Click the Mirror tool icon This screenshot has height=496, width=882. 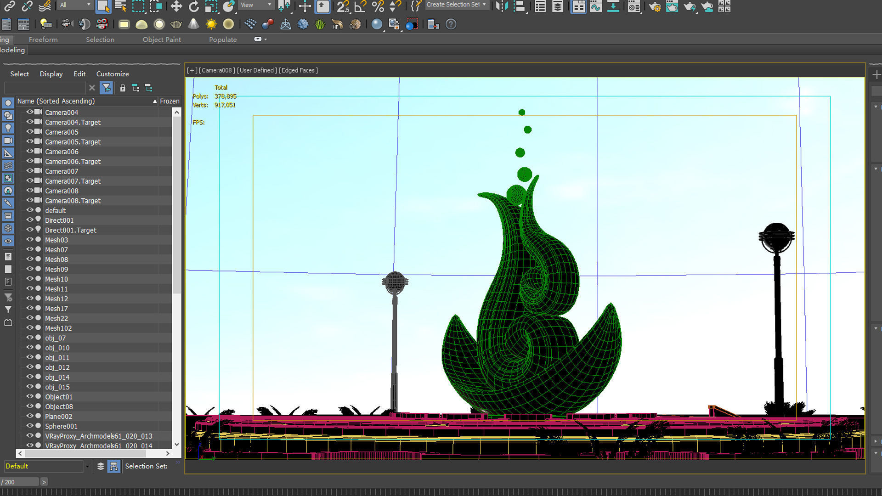(502, 6)
